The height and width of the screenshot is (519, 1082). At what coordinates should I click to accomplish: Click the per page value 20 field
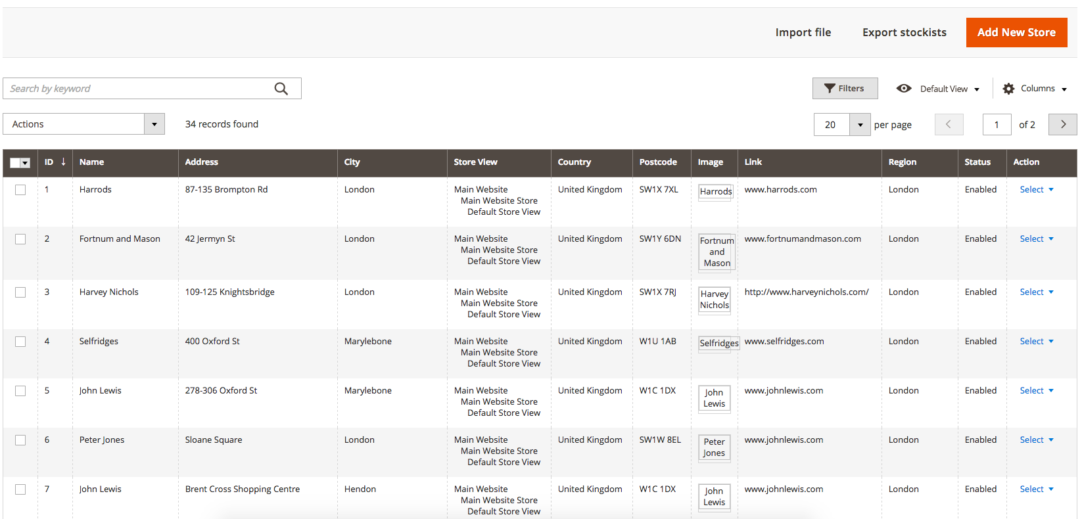click(832, 125)
